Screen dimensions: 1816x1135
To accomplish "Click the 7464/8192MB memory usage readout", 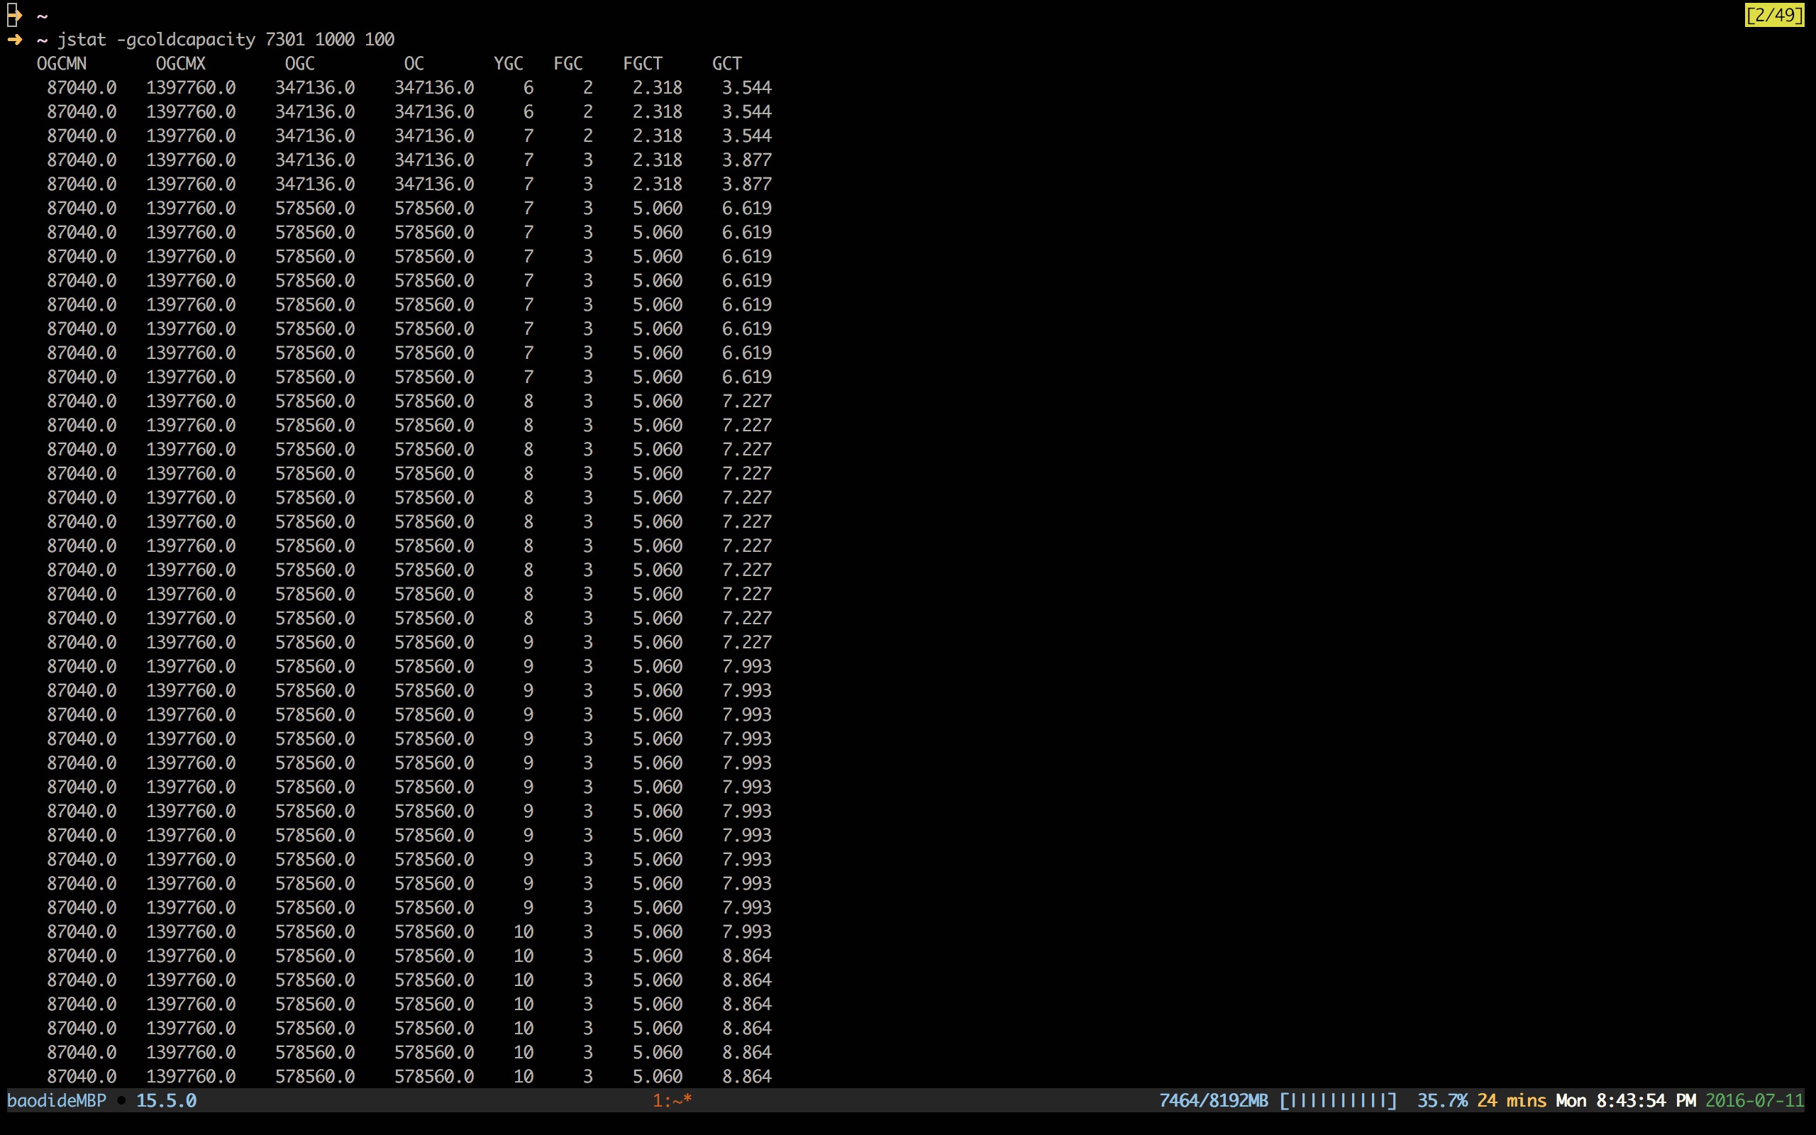I will (1214, 1100).
